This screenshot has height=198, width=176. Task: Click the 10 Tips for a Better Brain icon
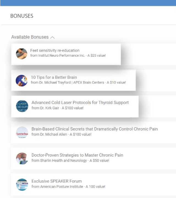21,80
